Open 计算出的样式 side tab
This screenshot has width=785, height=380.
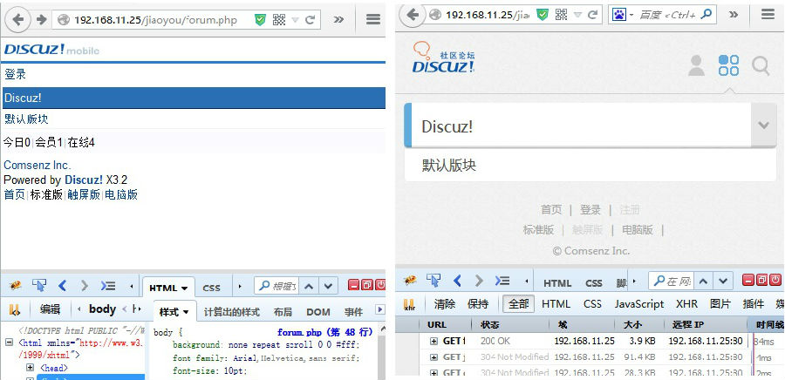tap(231, 312)
